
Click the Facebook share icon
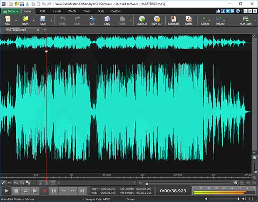223,11
